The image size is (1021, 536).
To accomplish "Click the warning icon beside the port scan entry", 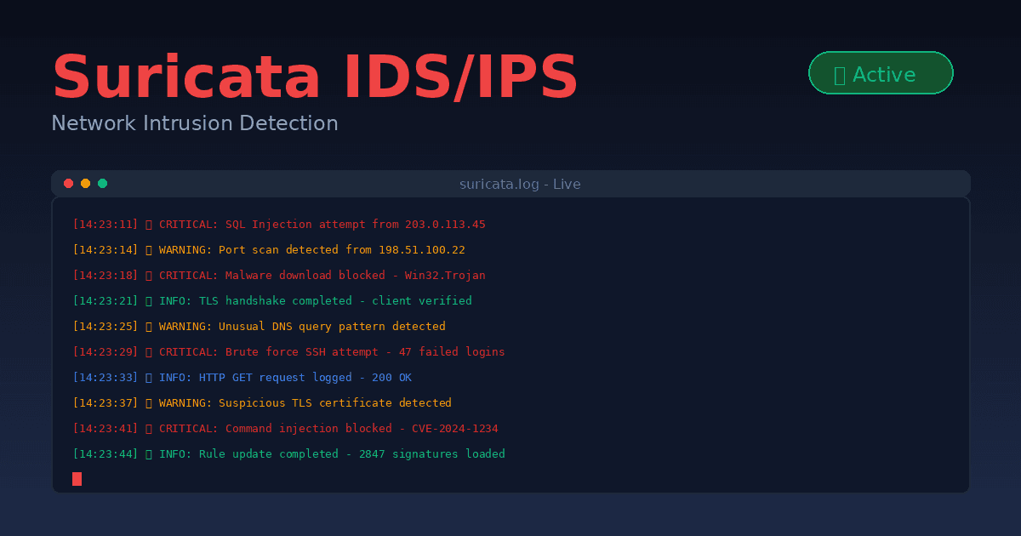I will [x=148, y=249].
